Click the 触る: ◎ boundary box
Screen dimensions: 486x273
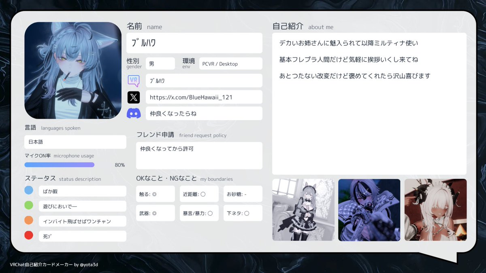(x=156, y=194)
